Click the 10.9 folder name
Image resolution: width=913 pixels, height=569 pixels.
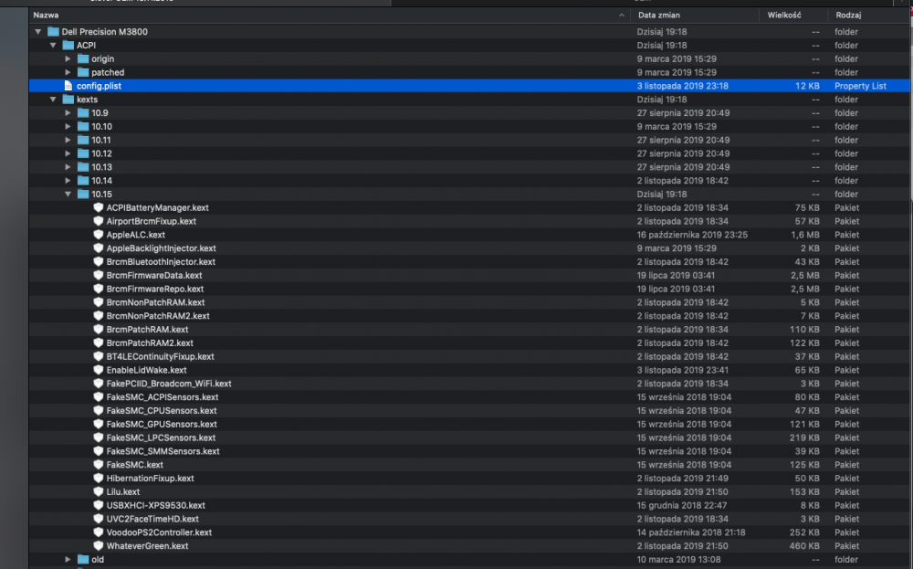coord(100,113)
